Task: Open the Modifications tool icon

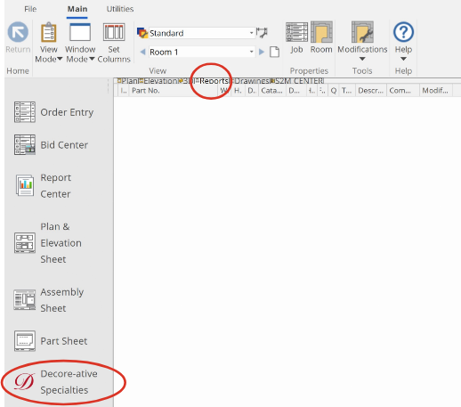Action: point(362,32)
